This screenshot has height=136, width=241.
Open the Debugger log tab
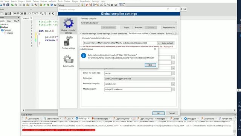tap(191, 119)
